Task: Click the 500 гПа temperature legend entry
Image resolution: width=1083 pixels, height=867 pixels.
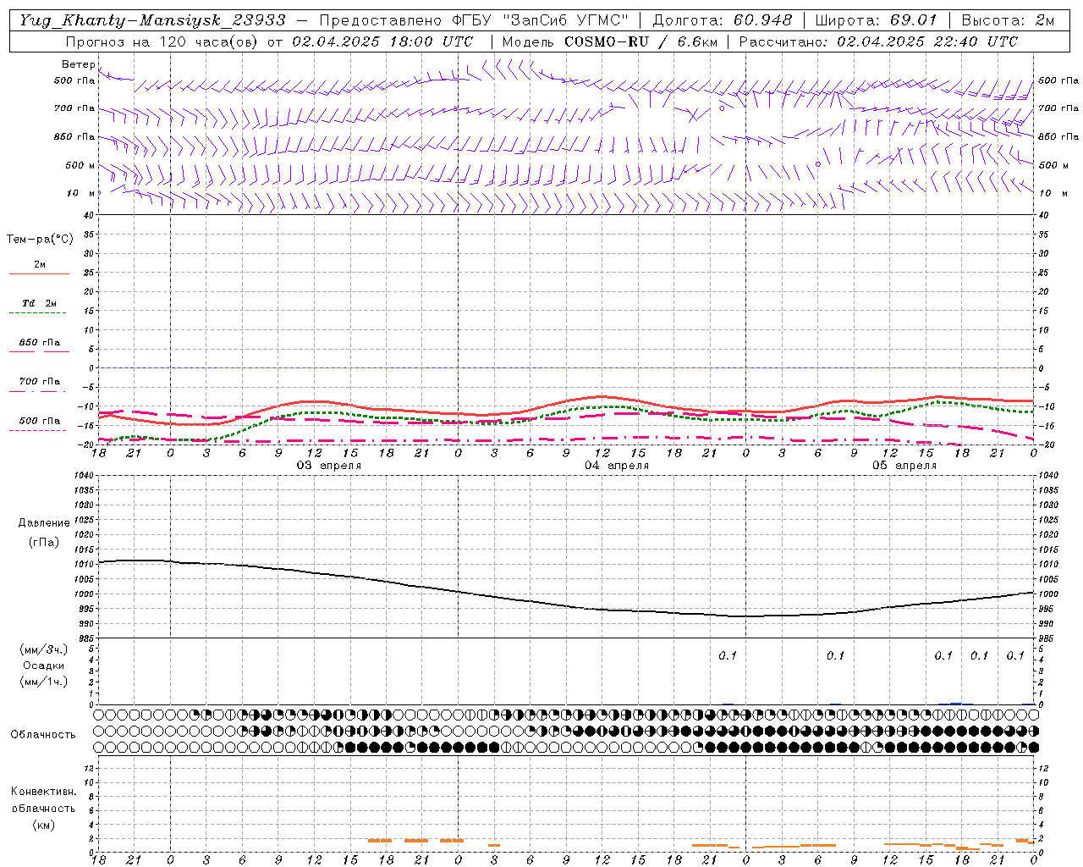Action: pyautogui.click(x=40, y=421)
